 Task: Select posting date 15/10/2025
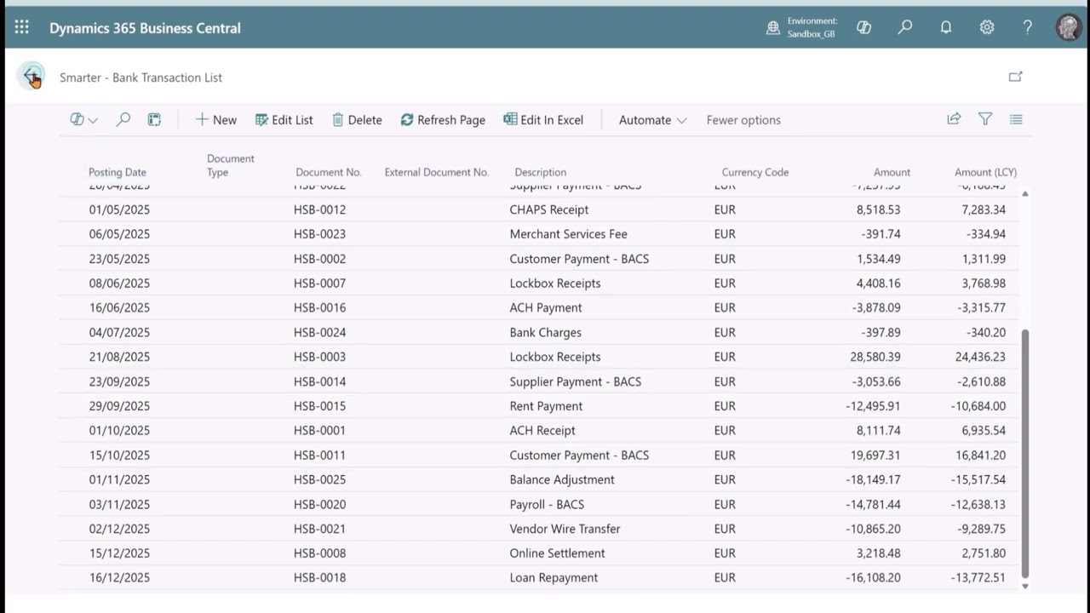119,455
